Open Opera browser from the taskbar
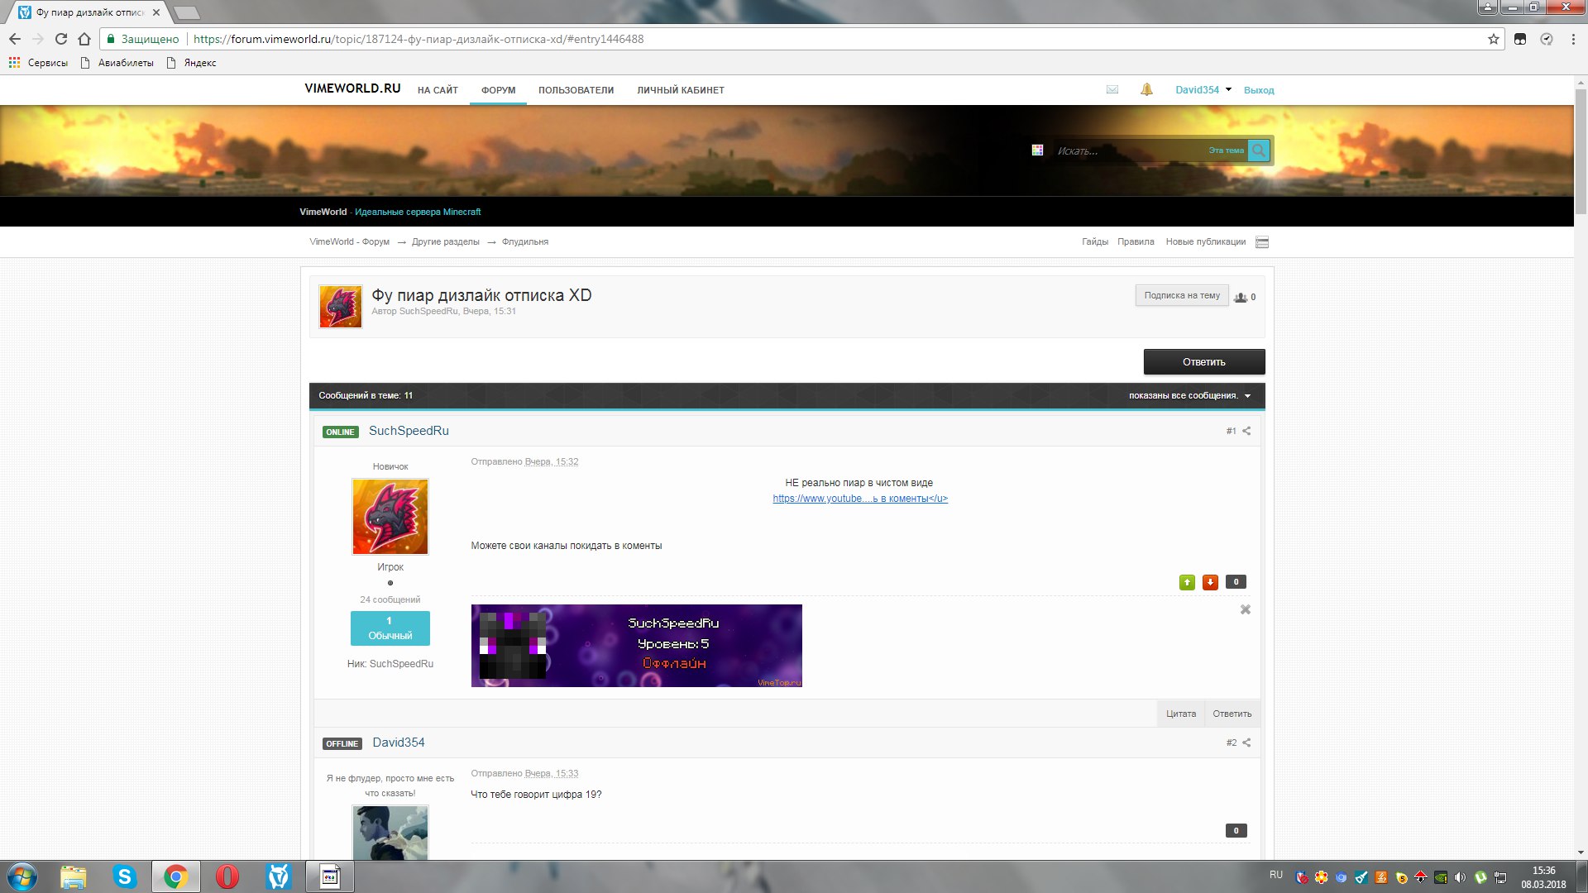The image size is (1588, 893). point(227,876)
